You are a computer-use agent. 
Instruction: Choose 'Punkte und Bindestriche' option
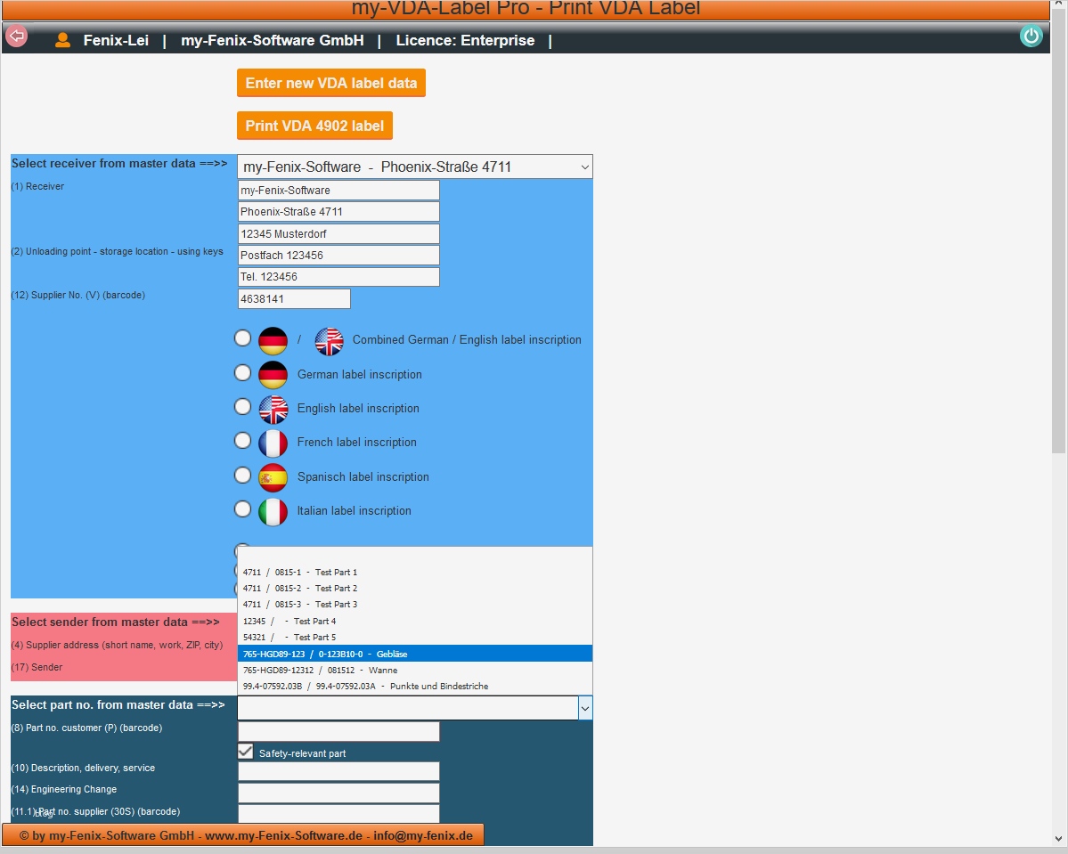pyautogui.click(x=415, y=687)
